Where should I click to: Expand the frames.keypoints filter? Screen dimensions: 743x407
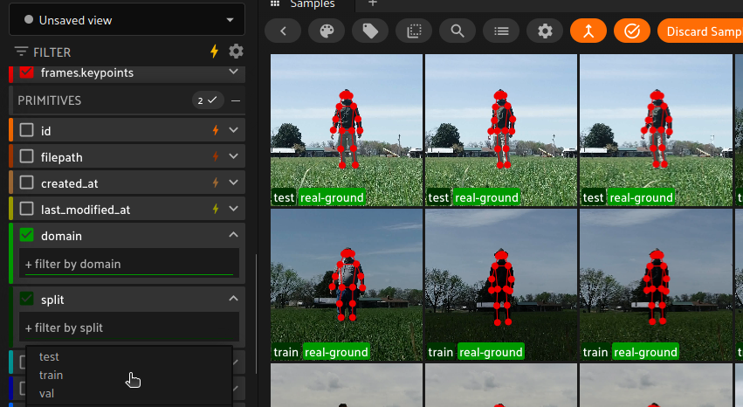click(234, 72)
